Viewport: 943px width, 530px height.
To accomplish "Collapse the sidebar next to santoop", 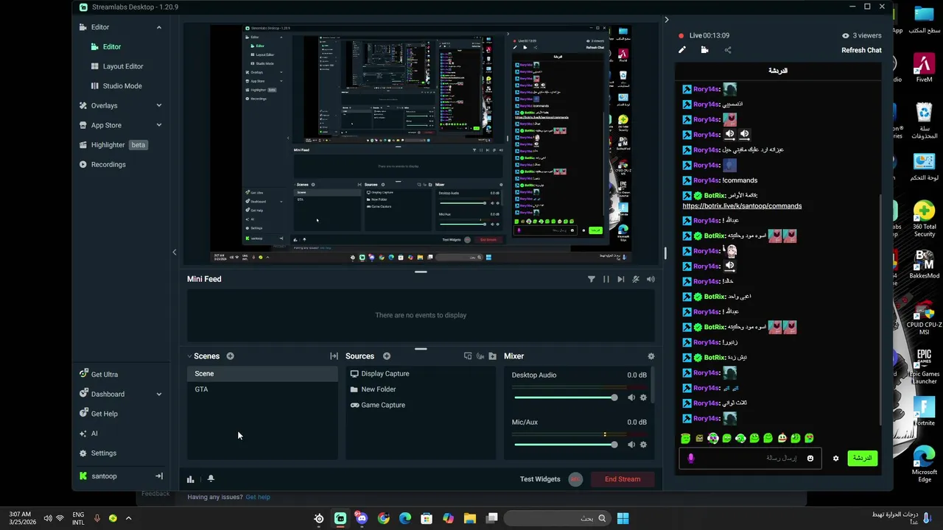I will point(158,476).
